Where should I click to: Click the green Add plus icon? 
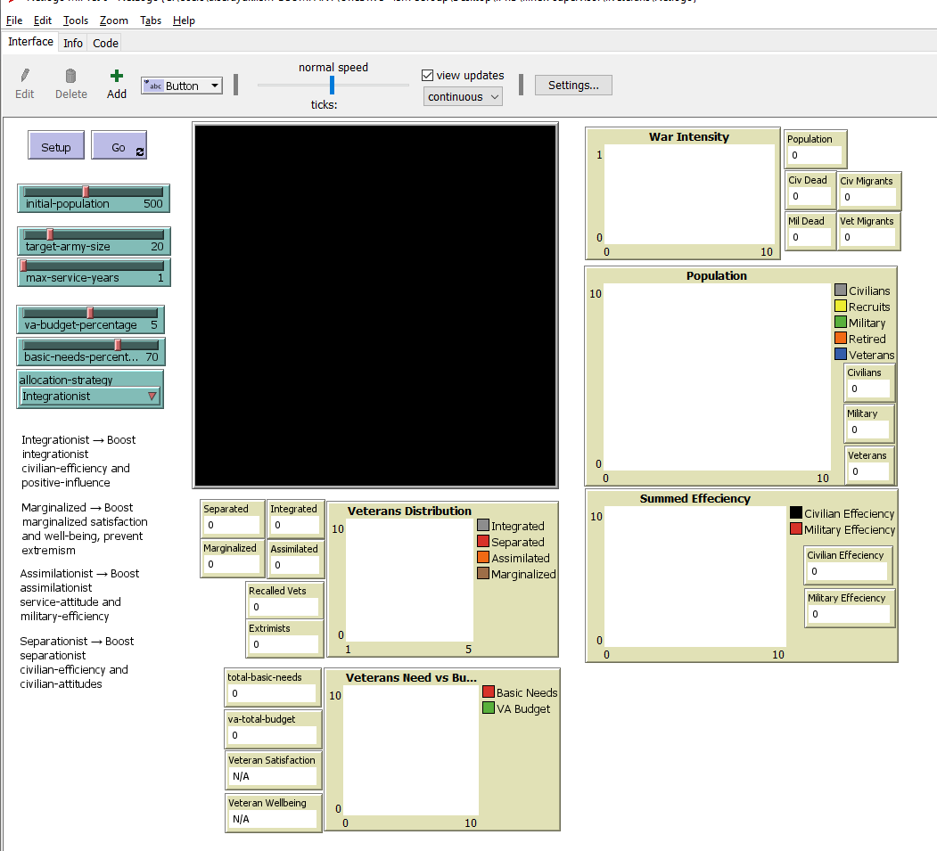pos(117,77)
